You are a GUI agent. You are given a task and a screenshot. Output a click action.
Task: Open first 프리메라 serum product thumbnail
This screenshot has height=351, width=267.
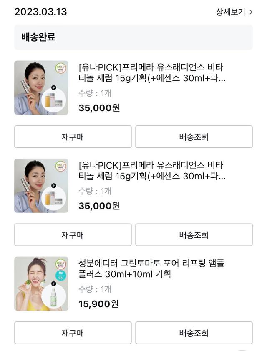click(x=41, y=88)
